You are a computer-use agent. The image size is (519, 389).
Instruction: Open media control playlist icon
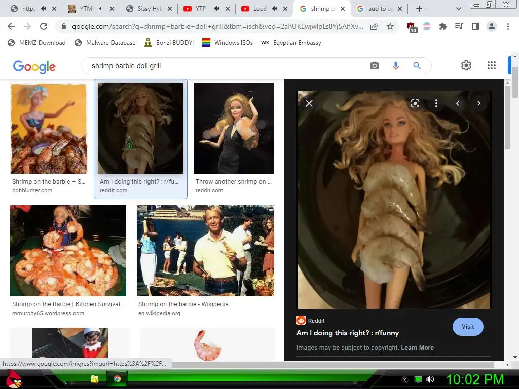point(459,26)
